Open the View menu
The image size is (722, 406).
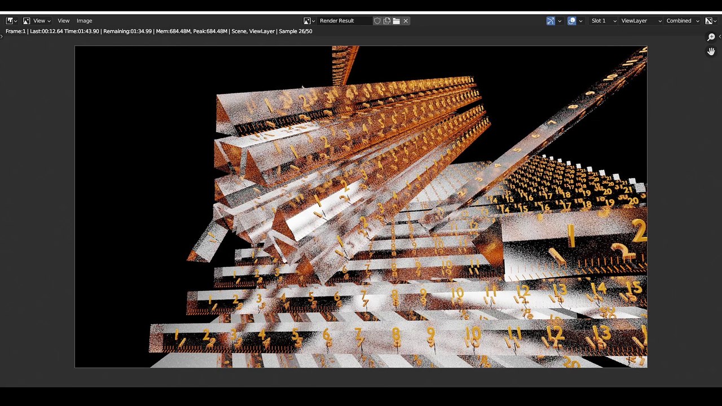pos(64,21)
